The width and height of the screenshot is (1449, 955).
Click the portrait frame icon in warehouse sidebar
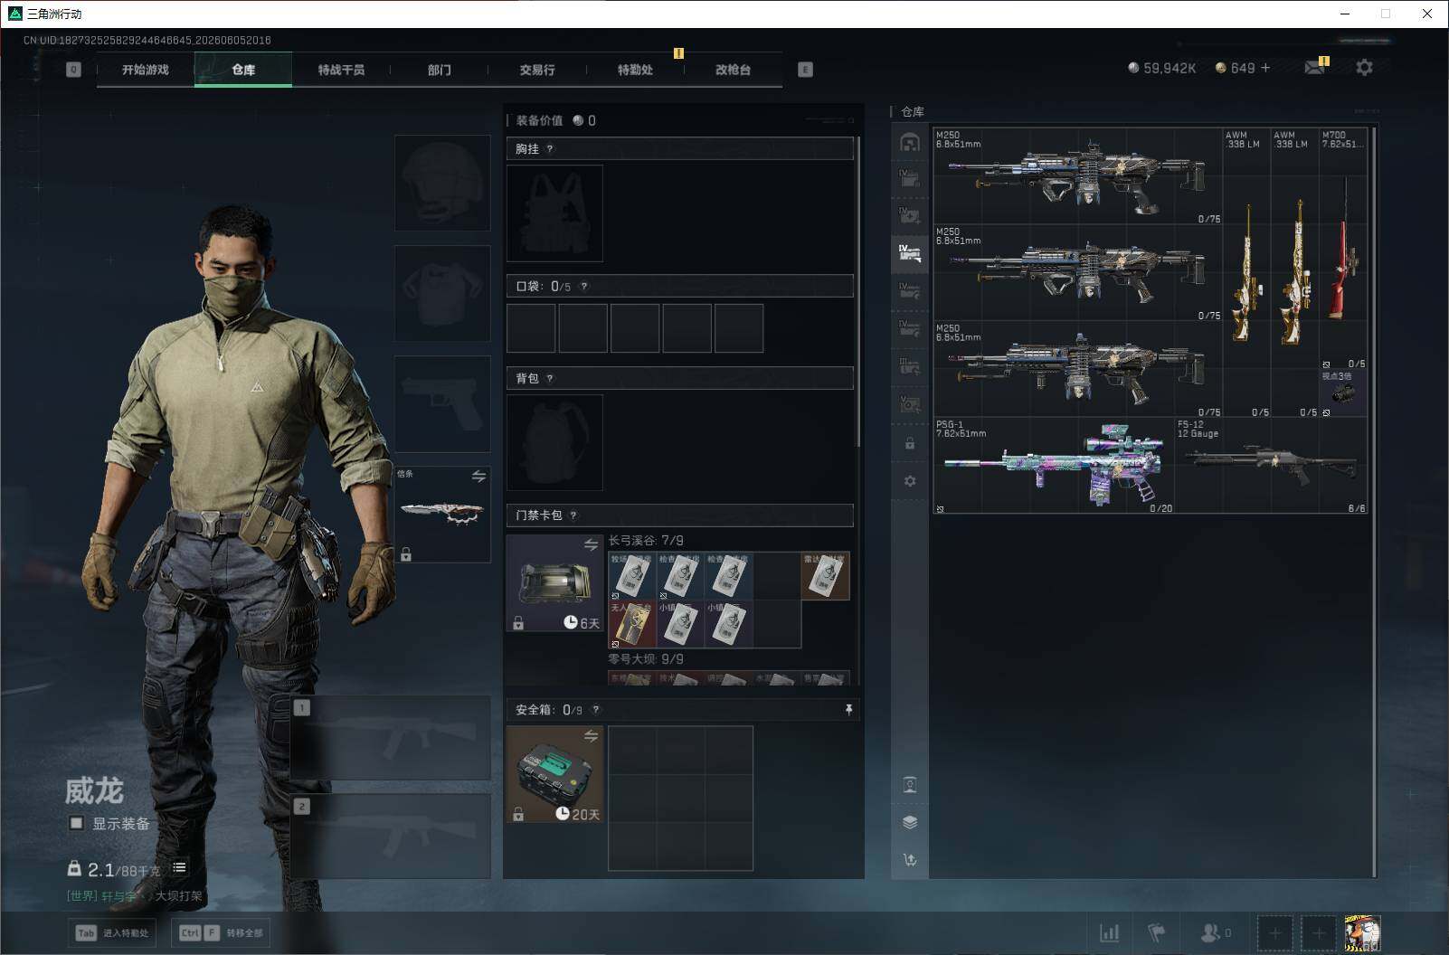(x=910, y=784)
